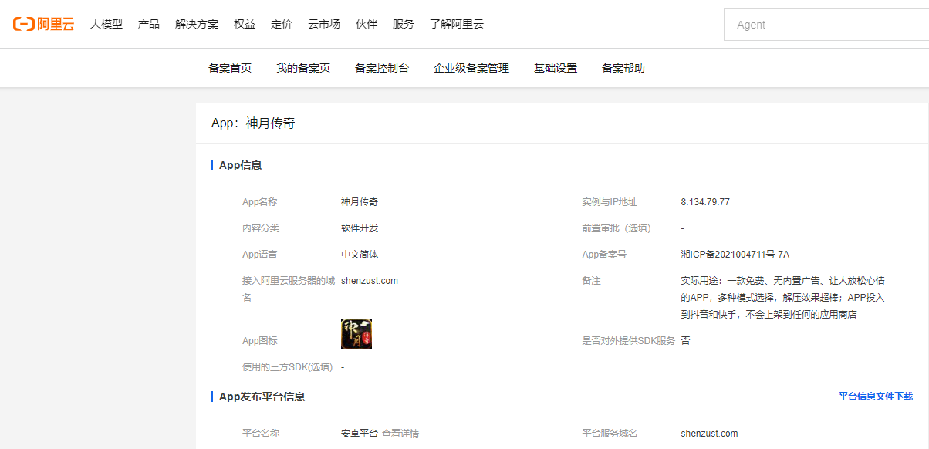Viewport: 929px width, 449px height.
Task: Click the 备注 description text
Action: tap(782, 298)
